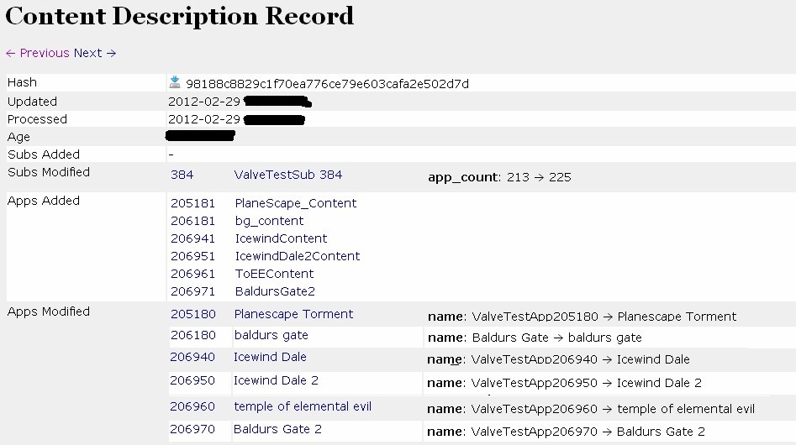Open sub ID 384 link
The height and width of the screenshot is (445, 796).
[182, 175]
